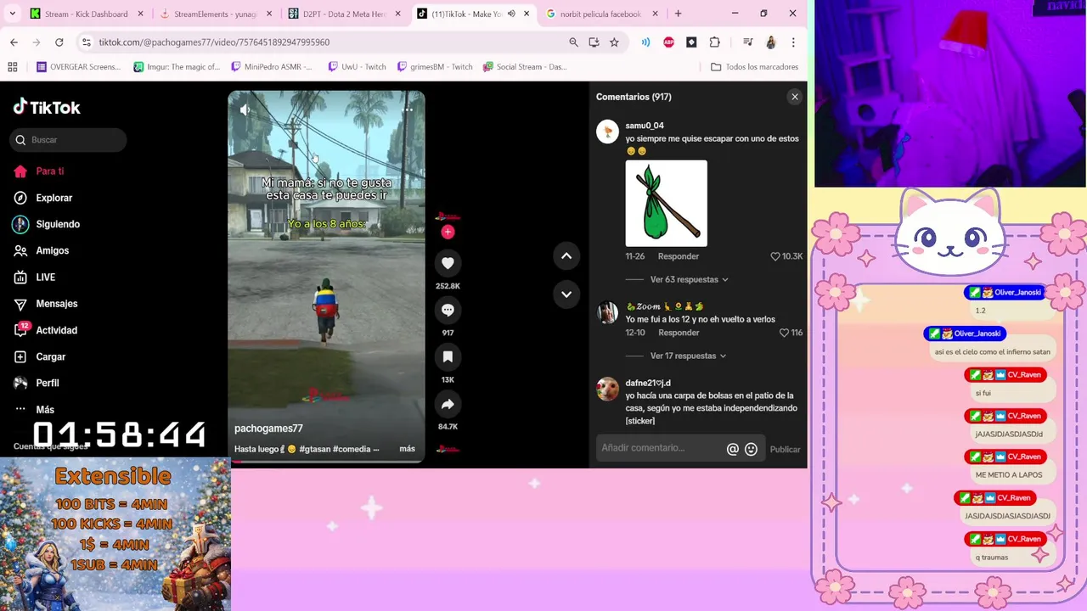Bookmark this page with the star
The width and height of the screenshot is (1087, 611).
(614, 42)
